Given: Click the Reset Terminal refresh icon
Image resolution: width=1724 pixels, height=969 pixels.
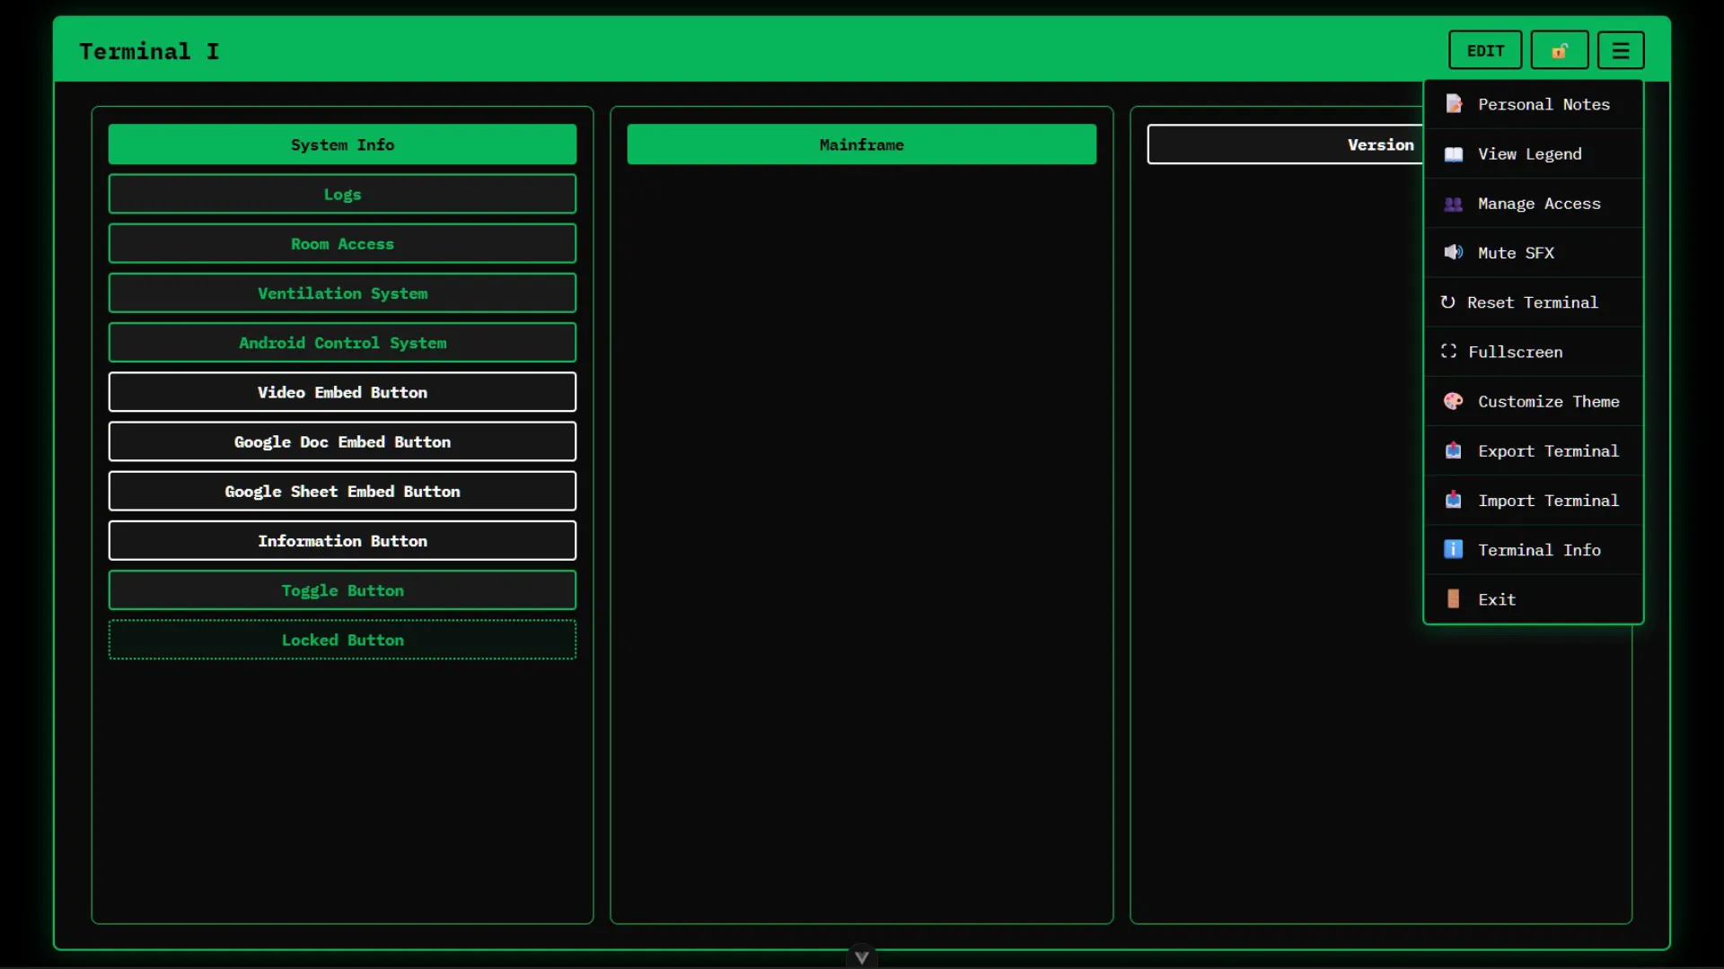Looking at the screenshot, I should 1447,302.
